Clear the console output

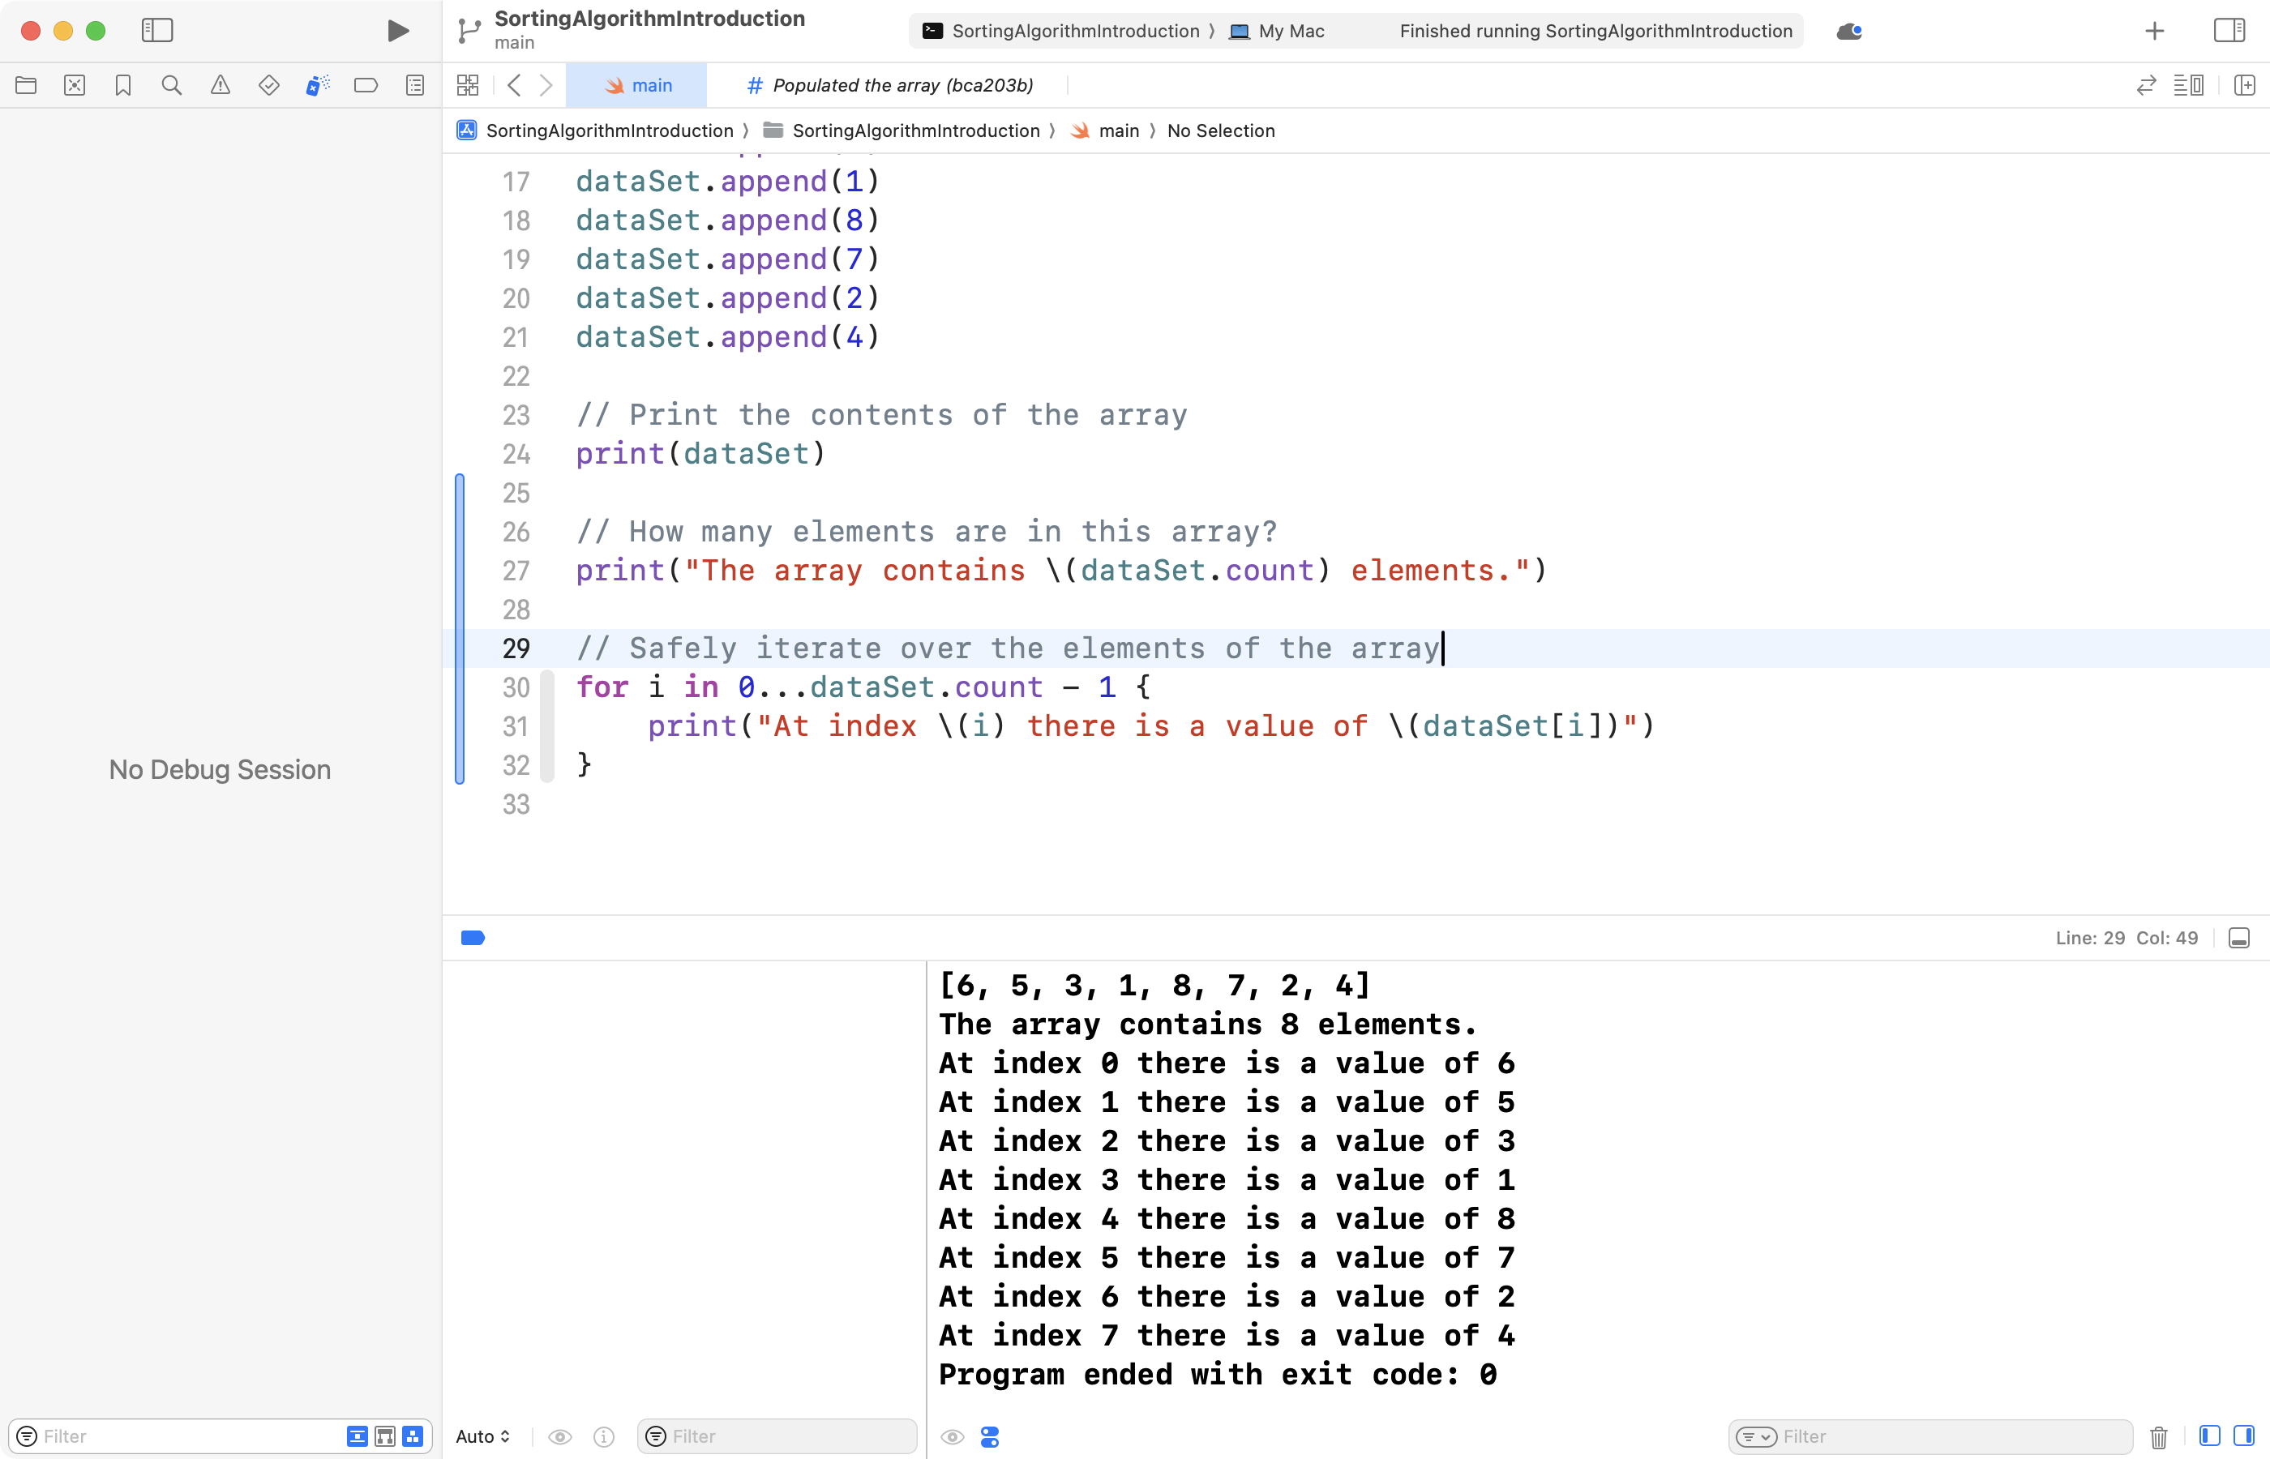pos(2158,1435)
